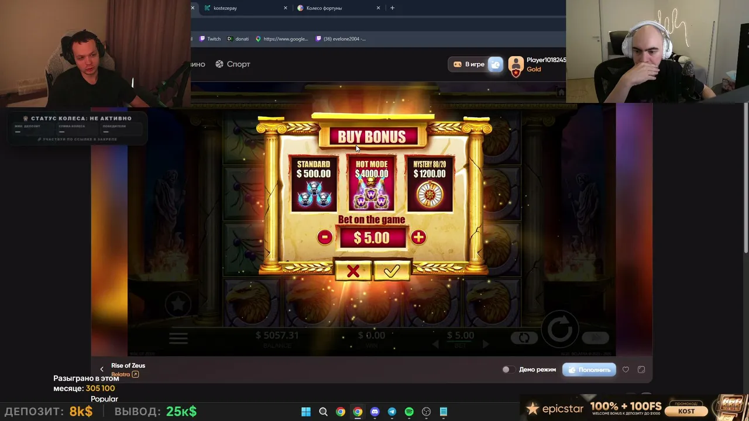This screenshot has height=421, width=749.
Task: Open Windows taskbar search
Action: (x=323, y=412)
